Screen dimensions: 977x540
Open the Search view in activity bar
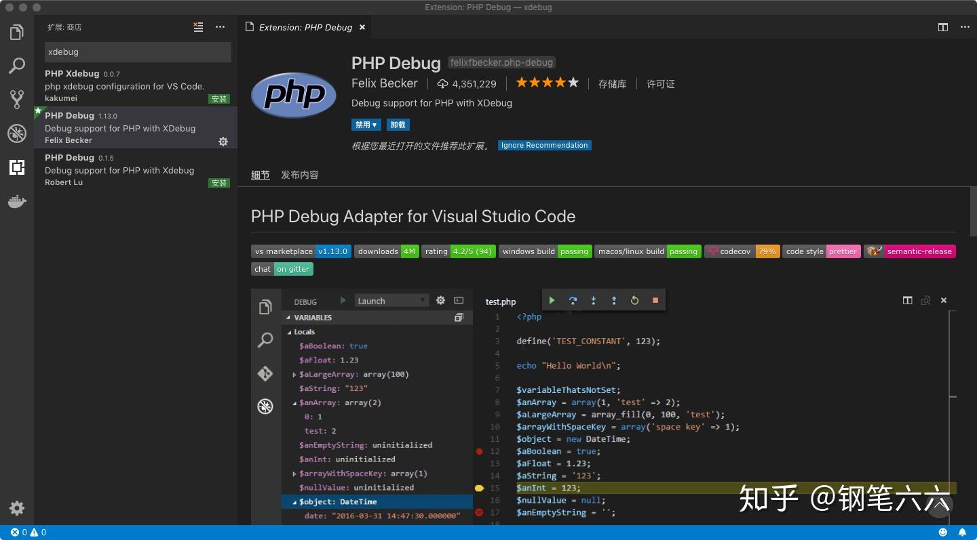17,66
